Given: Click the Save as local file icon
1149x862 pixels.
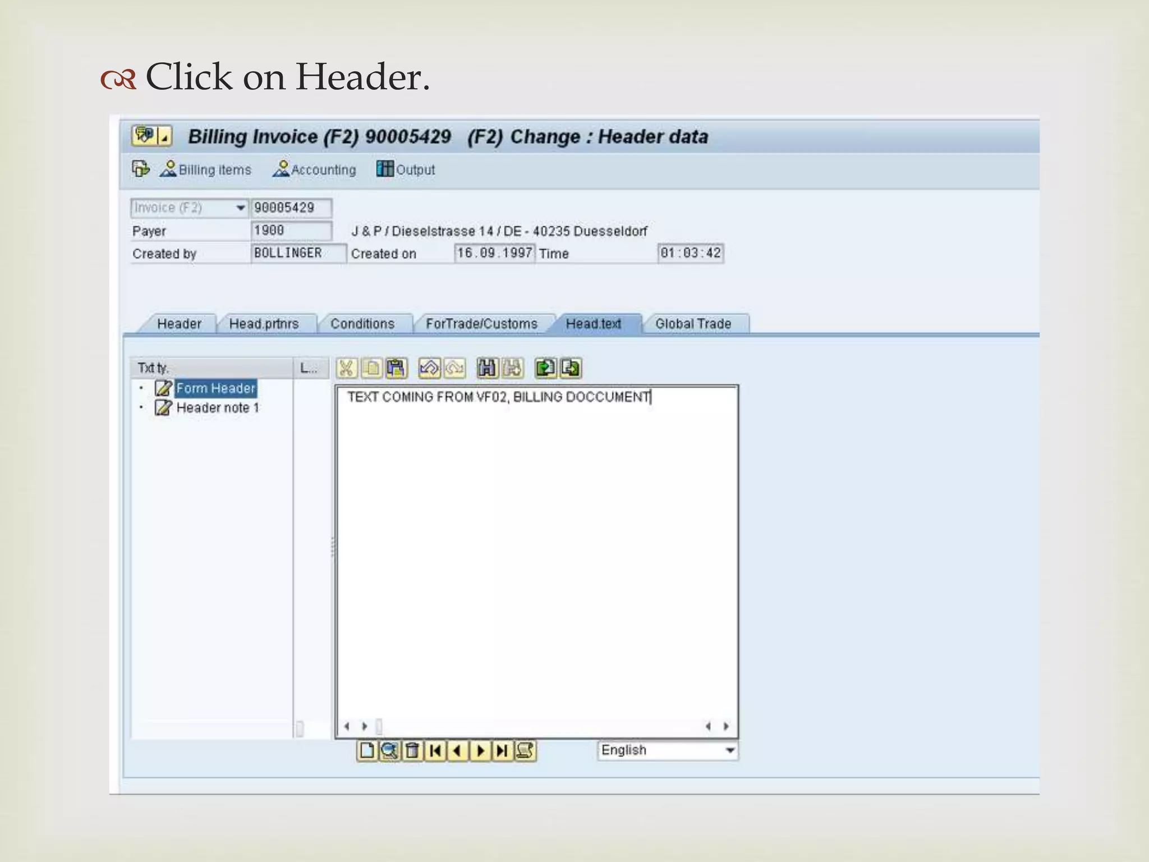Looking at the screenshot, I should [x=571, y=368].
